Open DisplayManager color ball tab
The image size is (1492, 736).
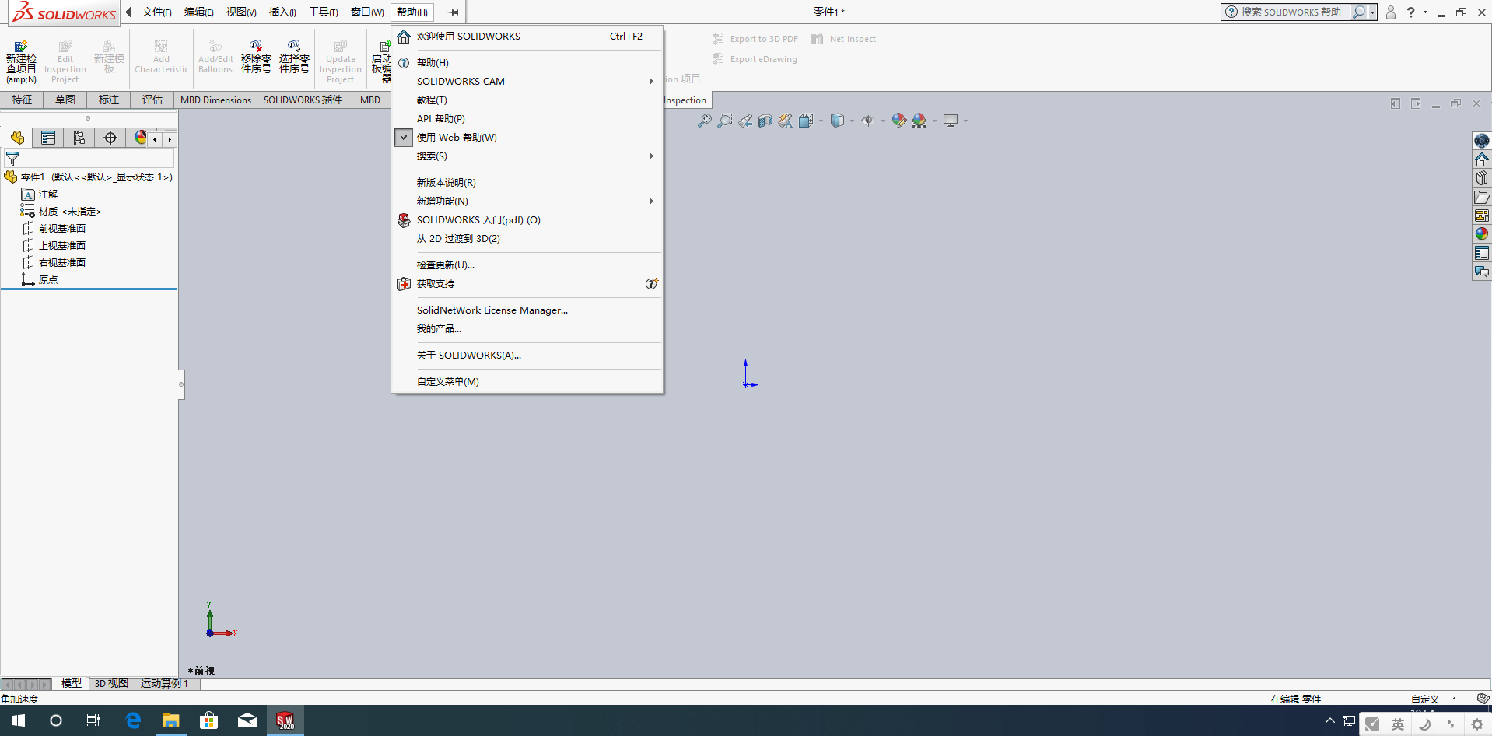click(141, 138)
